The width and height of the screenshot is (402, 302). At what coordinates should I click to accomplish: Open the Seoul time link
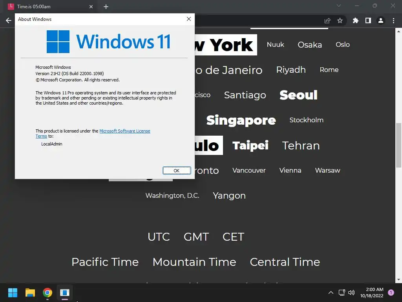pyautogui.click(x=298, y=95)
